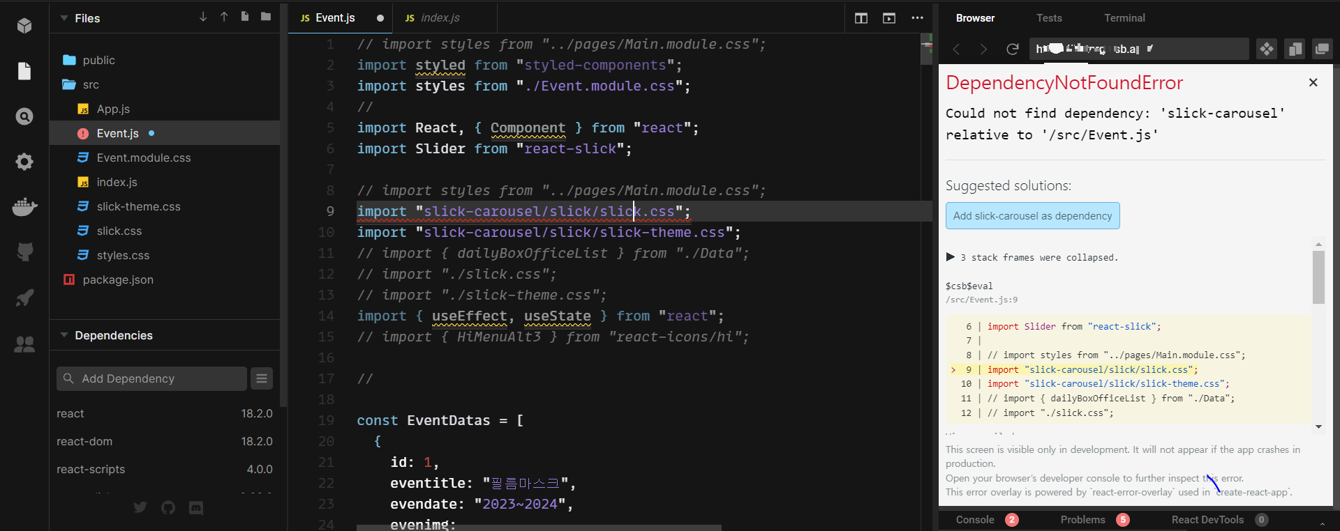1340x531 pixels.
Task: Click the preview URL address bar
Action: click(1139, 49)
